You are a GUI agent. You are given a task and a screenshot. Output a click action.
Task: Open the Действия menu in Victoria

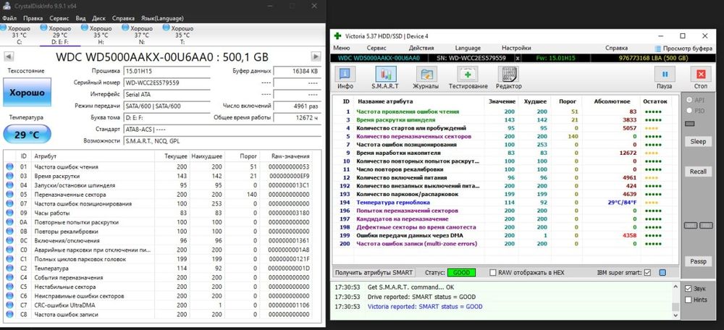coord(421,48)
